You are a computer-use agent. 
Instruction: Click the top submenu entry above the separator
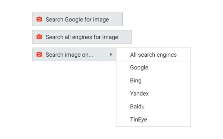(x=153, y=55)
